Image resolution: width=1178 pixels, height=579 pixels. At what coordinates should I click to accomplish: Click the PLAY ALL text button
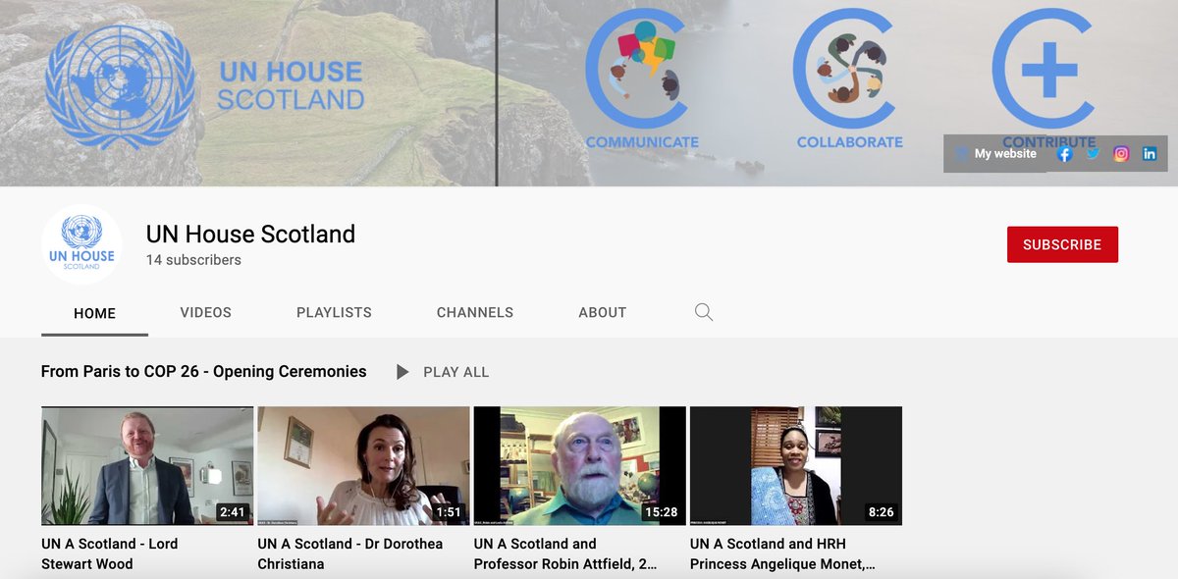click(x=455, y=372)
